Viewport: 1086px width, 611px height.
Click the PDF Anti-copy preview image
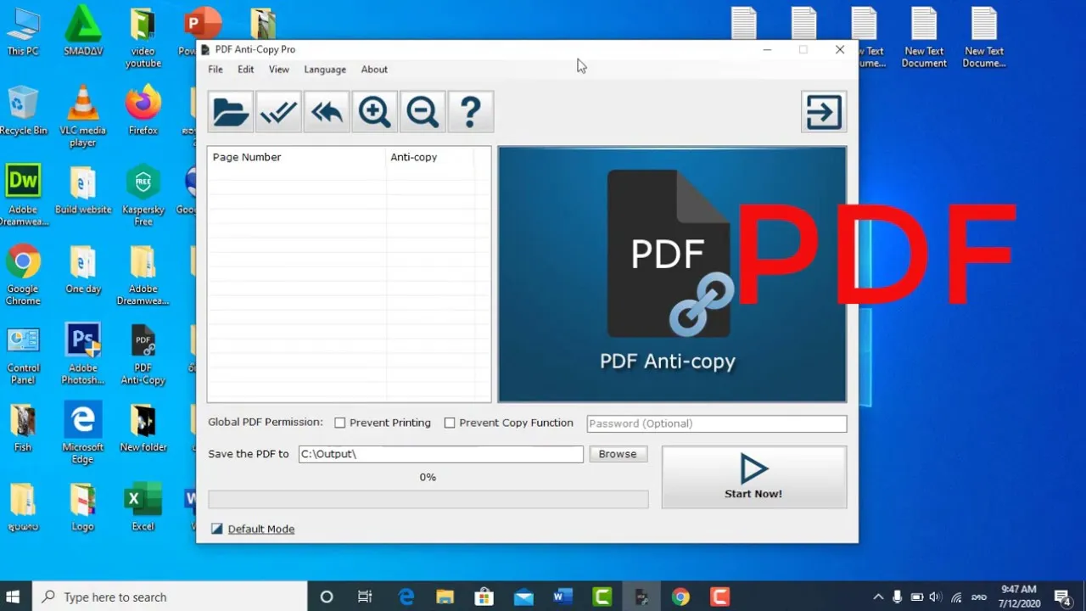[672, 274]
